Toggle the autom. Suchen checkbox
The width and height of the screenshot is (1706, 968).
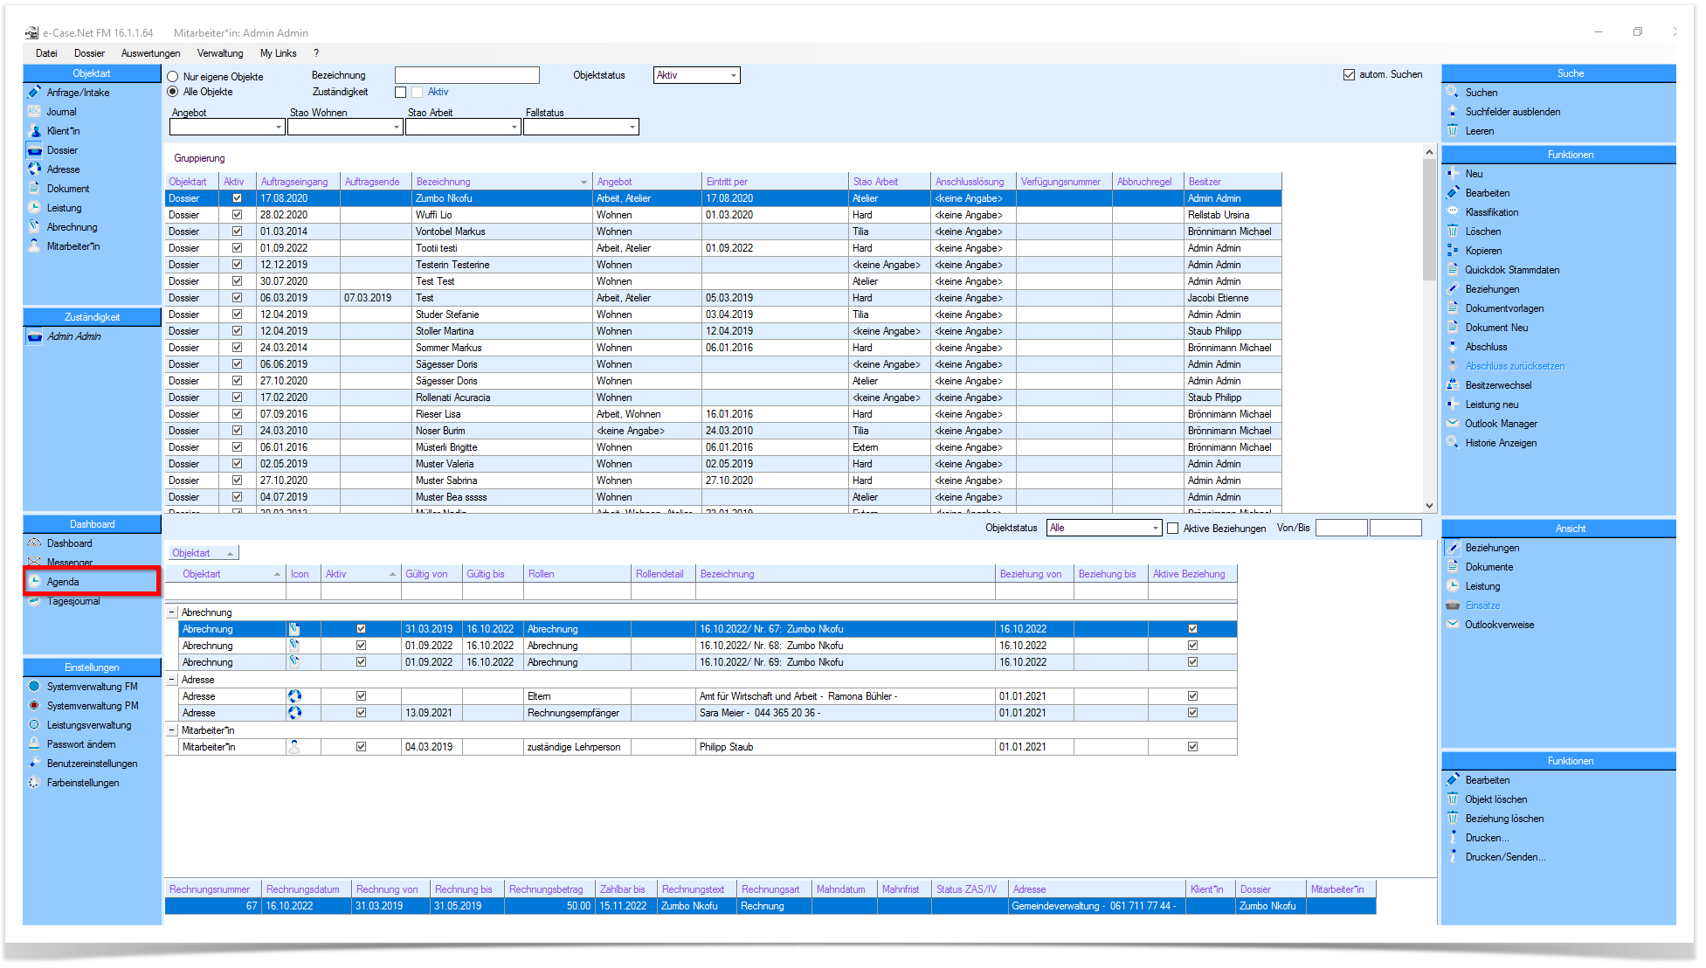(1349, 75)
